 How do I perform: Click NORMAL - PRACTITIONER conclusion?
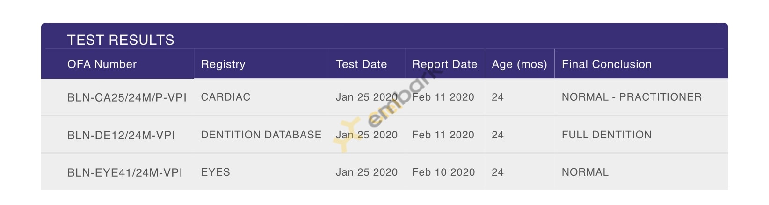click(631, 97)
